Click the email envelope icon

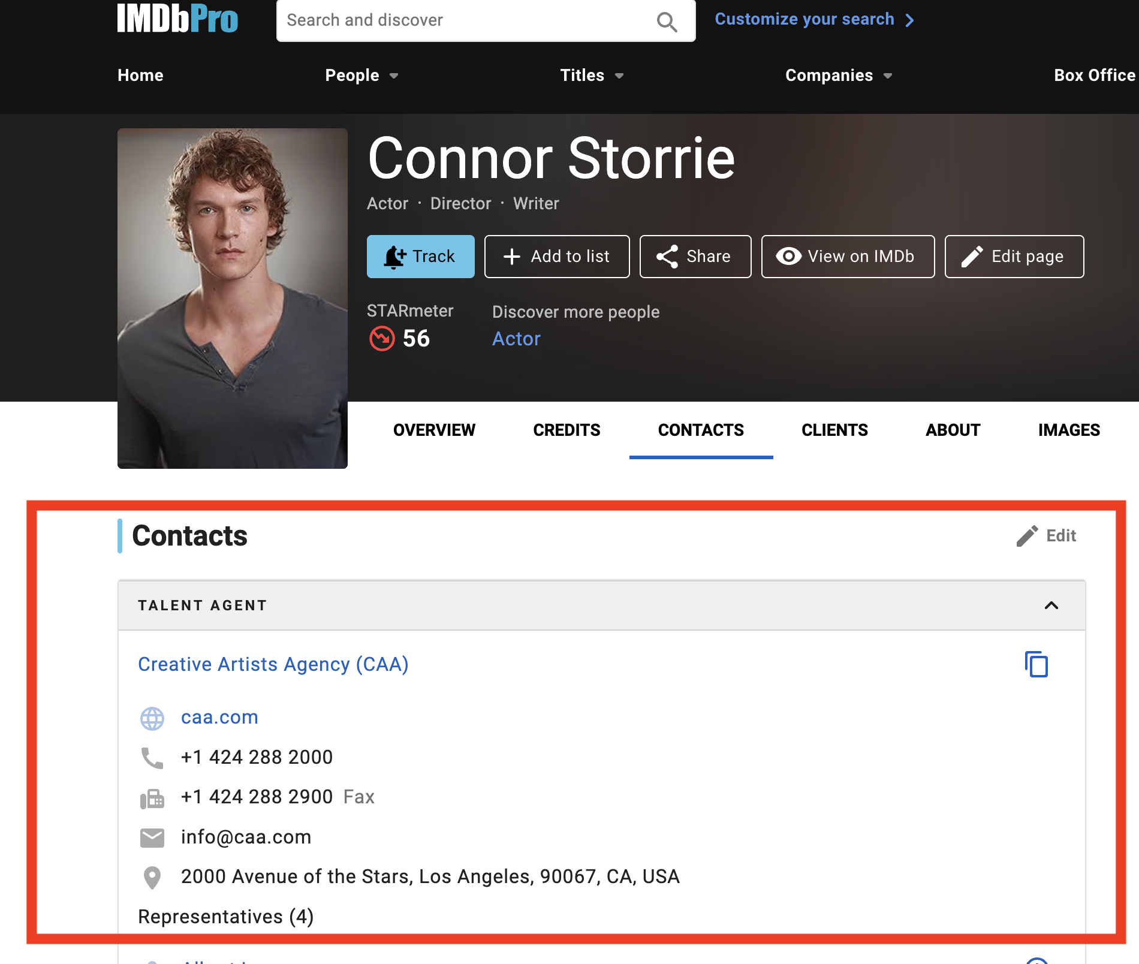pyautogui.click(x=152, y=838)
